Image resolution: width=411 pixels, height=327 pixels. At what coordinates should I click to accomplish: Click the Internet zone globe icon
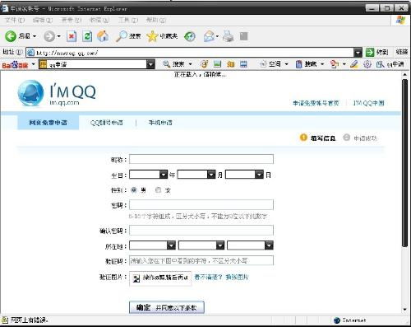[337, 320]
